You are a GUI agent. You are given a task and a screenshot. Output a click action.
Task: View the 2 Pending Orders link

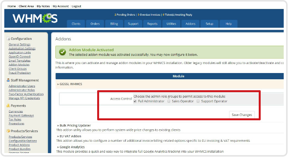pyautogui.click(x=125, y=15)
